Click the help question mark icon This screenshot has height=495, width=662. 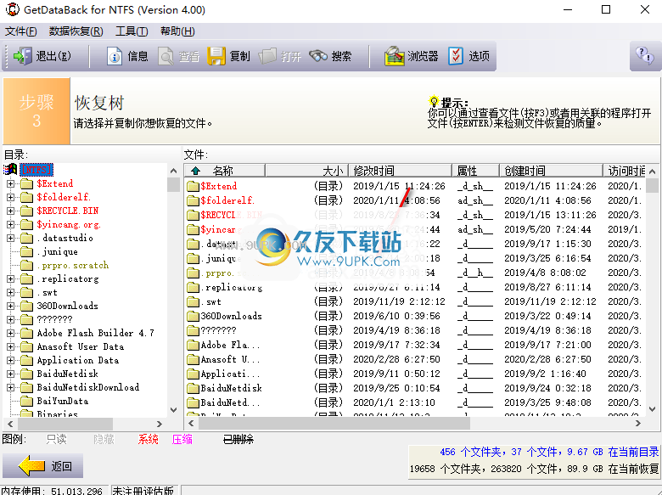coord(644,55)
